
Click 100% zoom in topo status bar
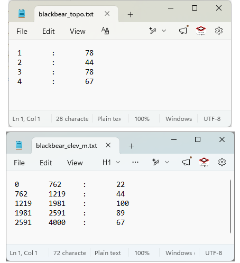coord(142,119)
